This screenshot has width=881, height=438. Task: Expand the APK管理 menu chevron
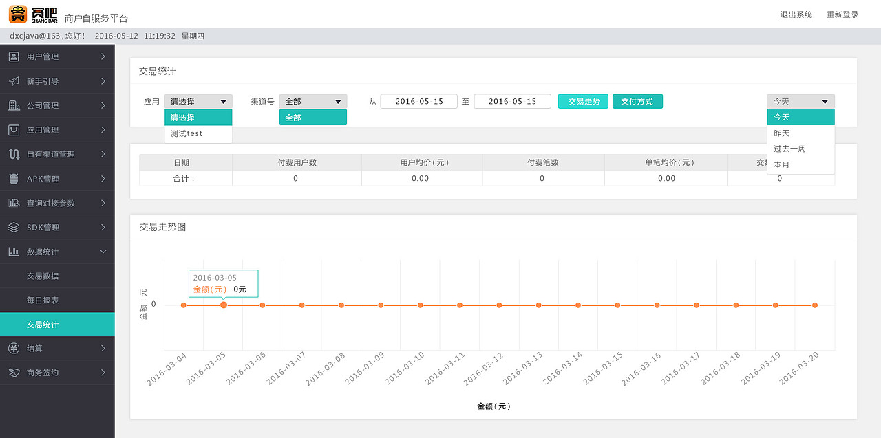pos(103,179)
